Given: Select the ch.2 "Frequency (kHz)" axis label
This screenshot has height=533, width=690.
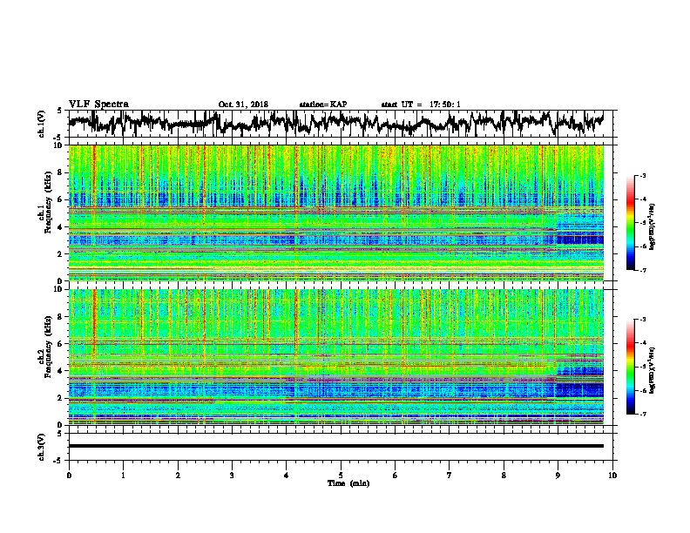Looking at the screenshot, I should coord(48,347).
